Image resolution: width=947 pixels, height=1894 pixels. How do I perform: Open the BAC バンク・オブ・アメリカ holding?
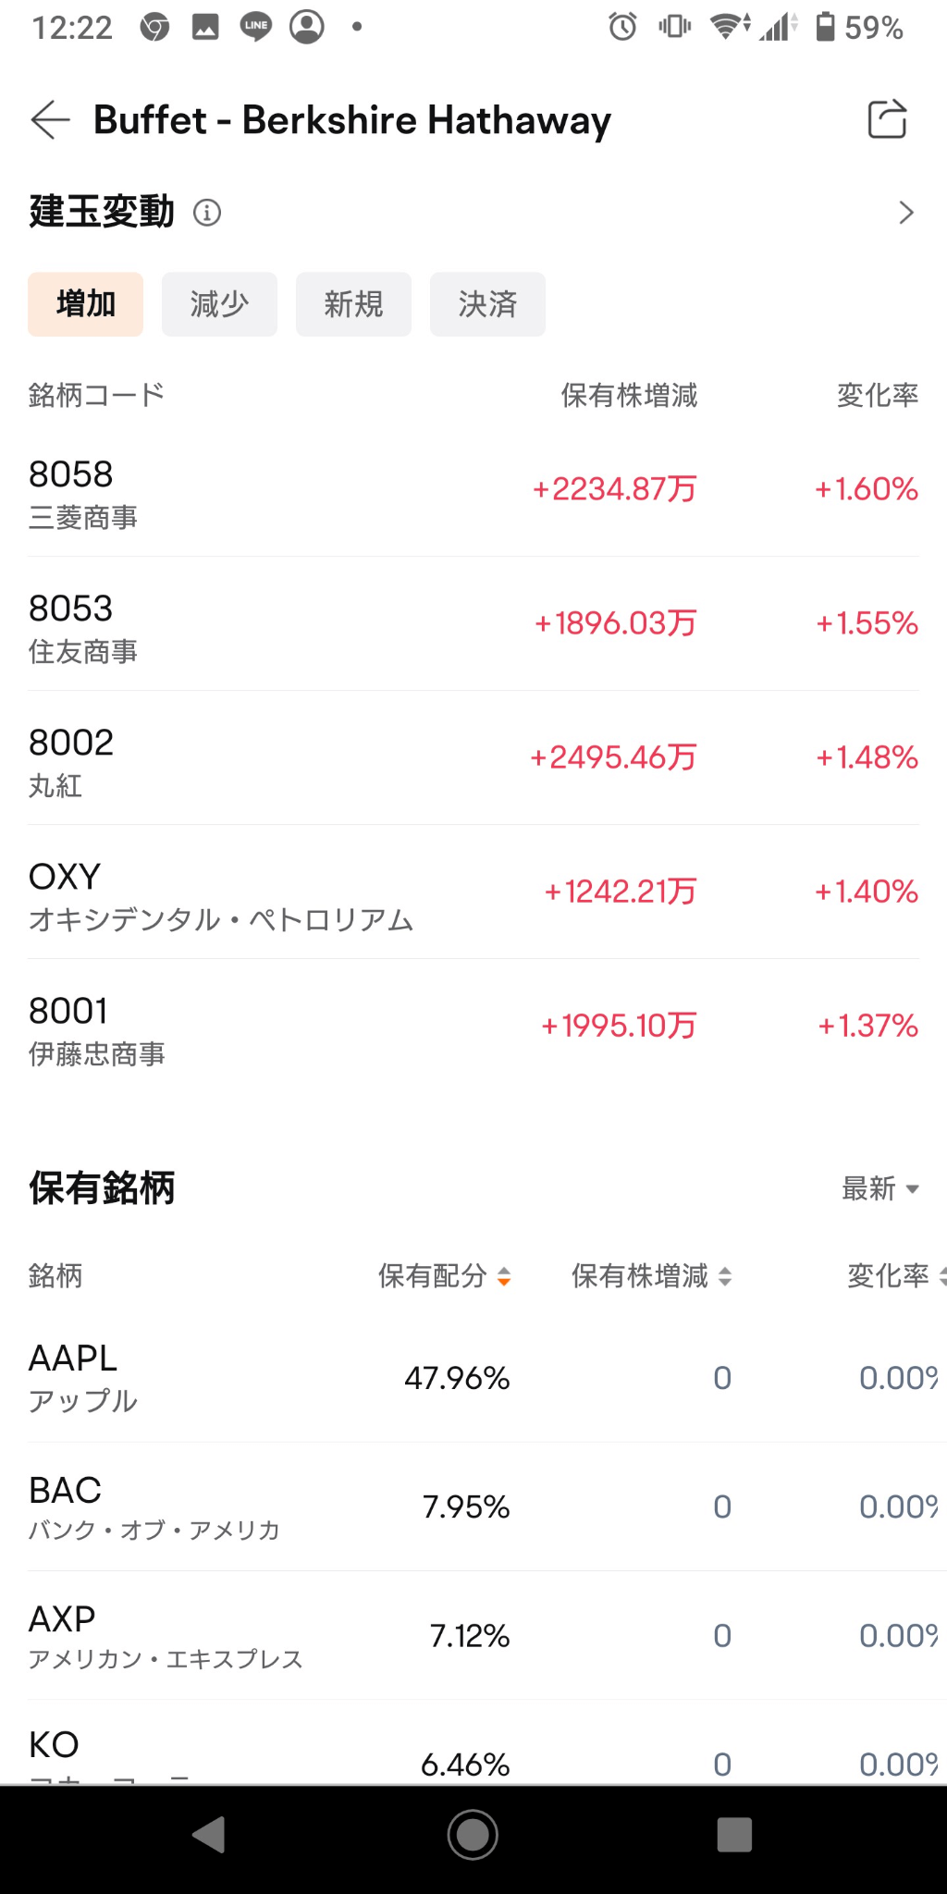pyautogui.click(x=473, y=1507)
